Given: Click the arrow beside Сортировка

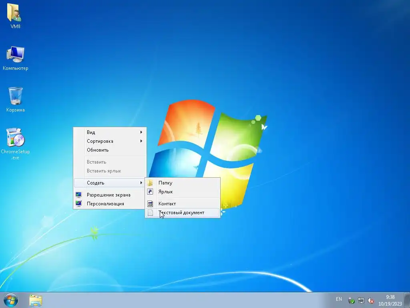Looking at the screenshot, I should click(141, 141).
